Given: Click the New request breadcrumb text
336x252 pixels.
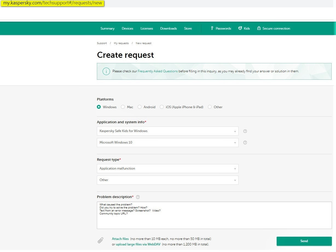Looking at the screenshot, I should (x=143, y=43).
